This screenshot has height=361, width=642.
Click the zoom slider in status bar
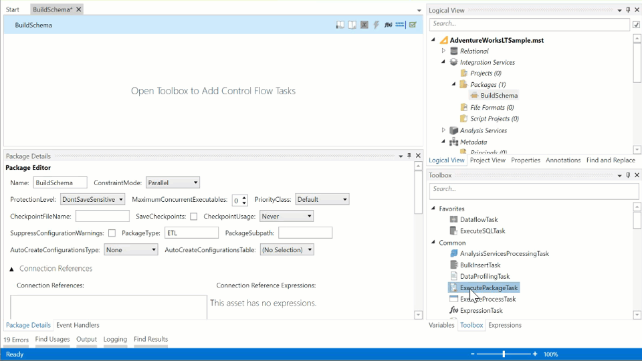pos(504,354)
